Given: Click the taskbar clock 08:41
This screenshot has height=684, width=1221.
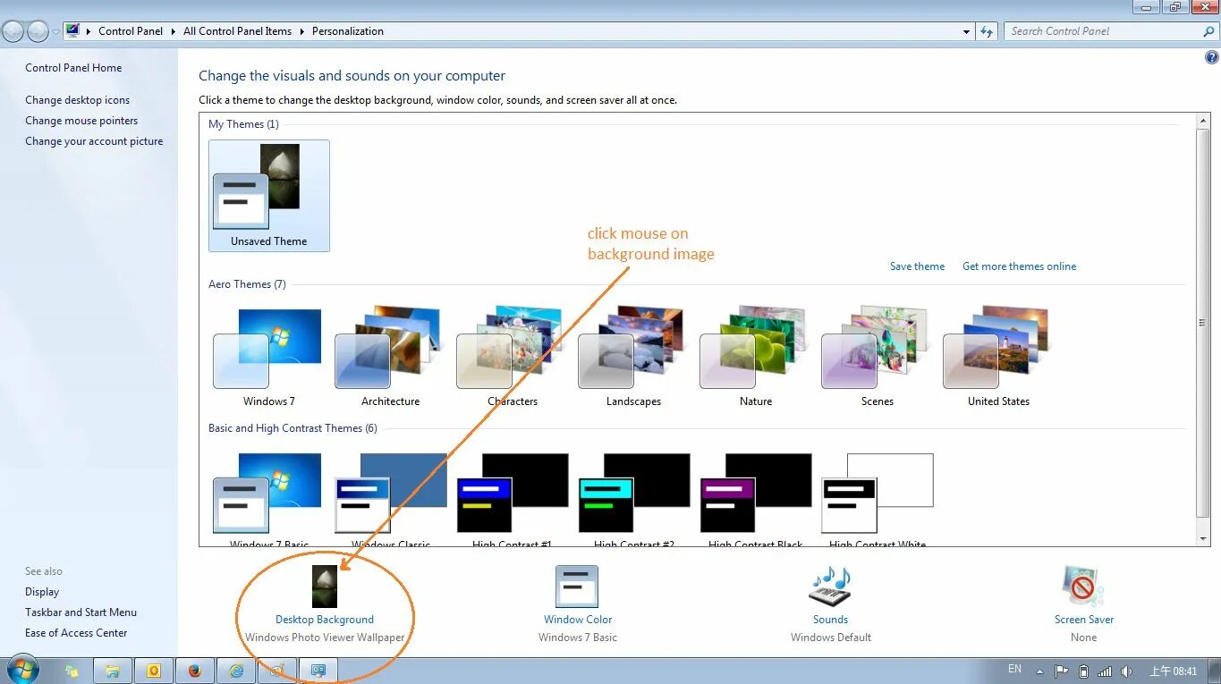Looking at the screenshot, I should pyautogui.click(x=1173, y=671).
